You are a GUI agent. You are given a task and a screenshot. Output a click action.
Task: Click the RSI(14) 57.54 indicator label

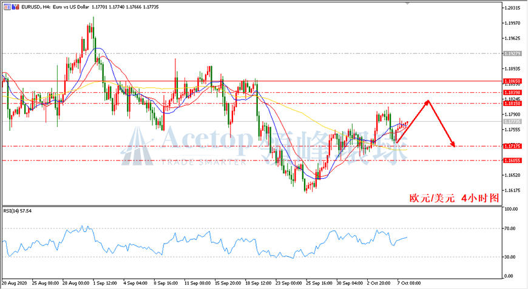click(x=17, y=211)
